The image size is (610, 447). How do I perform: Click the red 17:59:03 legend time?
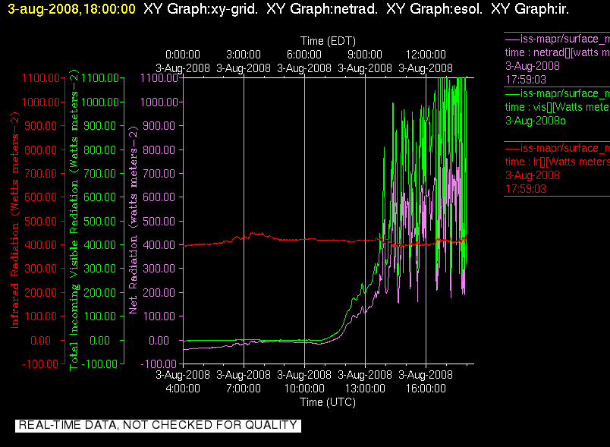526,189
